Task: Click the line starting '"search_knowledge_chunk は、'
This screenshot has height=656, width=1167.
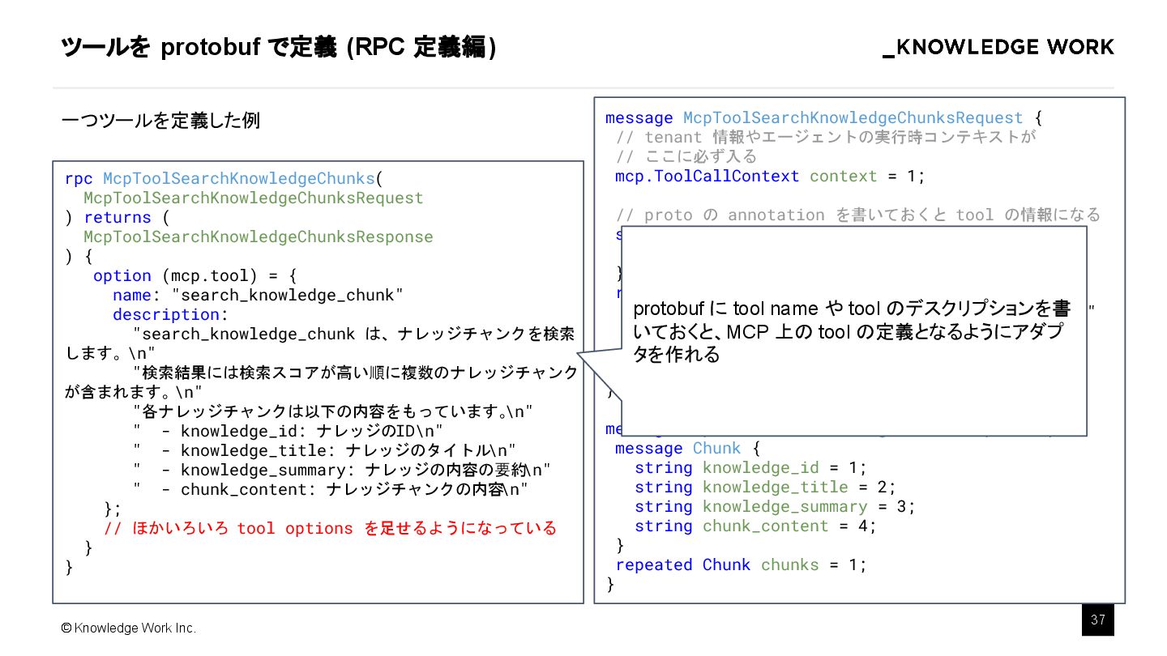Action: point(354,334)
